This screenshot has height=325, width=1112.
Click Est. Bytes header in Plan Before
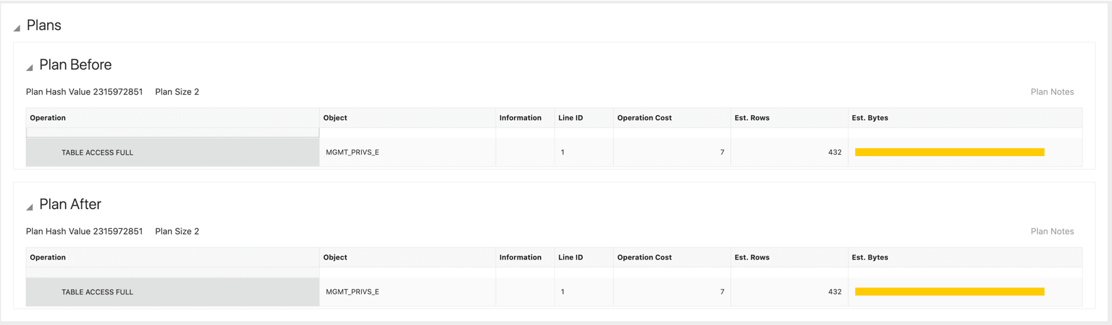click(x=869, y=118)
